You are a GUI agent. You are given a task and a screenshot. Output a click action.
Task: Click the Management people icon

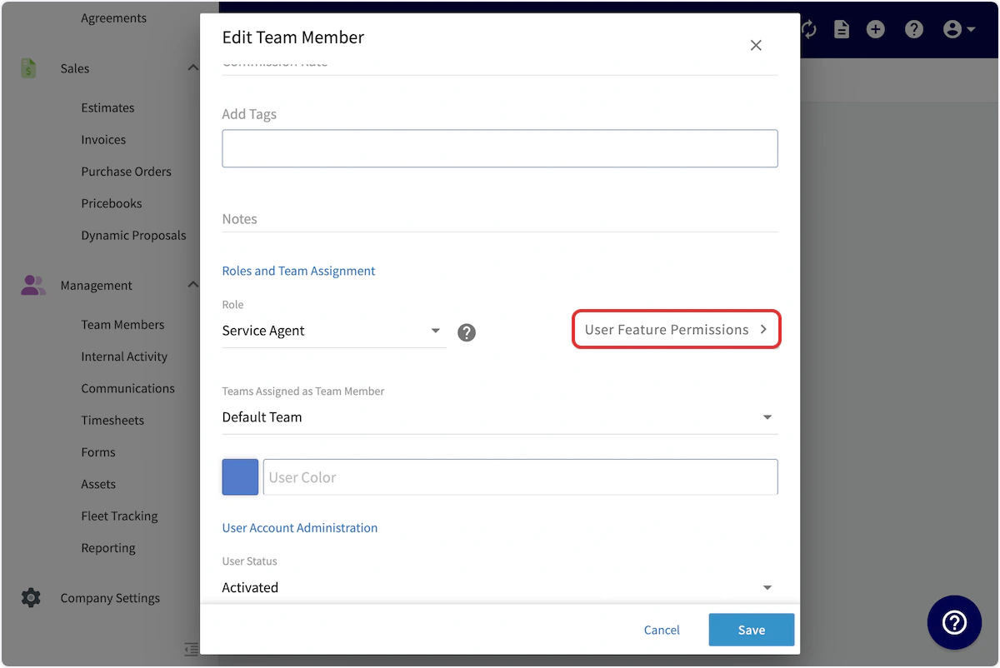click(33, 285)
